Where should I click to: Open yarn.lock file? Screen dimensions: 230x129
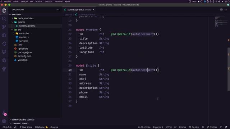(35, 60)
